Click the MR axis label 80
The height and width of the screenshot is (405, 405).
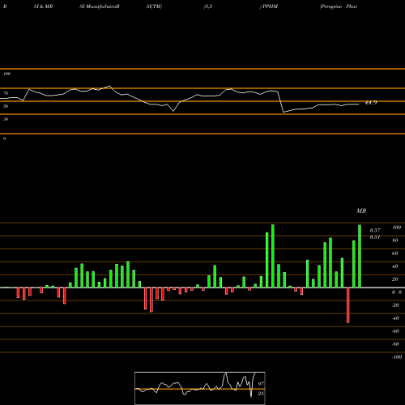(x=395, y=241)
